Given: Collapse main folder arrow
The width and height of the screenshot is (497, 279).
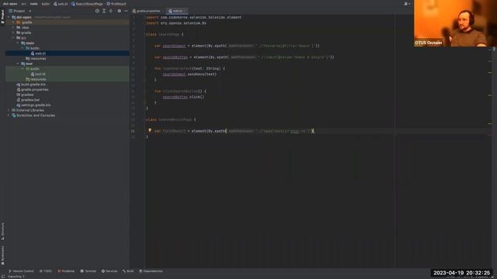Looking at the screenshot, I should [x=18, y=43].
